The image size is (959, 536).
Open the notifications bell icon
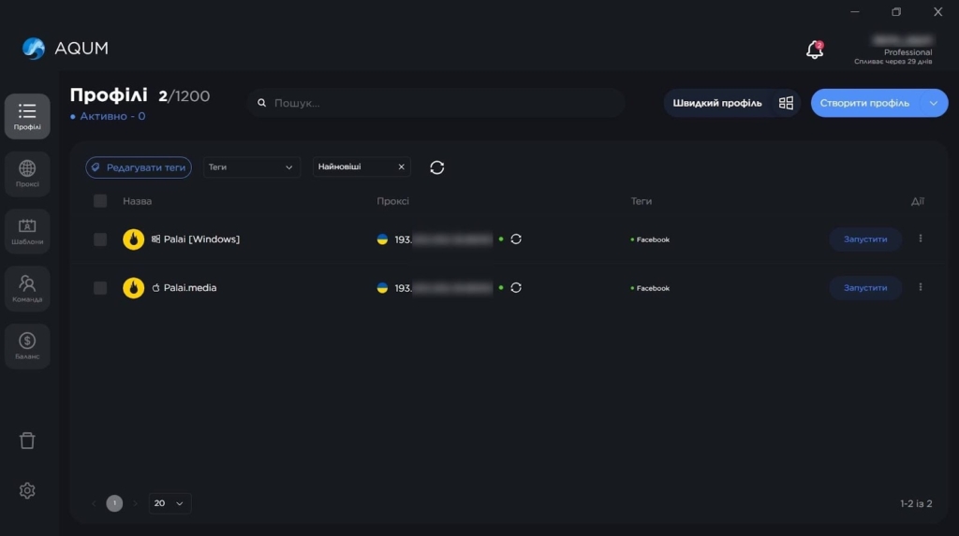(815, 51)
